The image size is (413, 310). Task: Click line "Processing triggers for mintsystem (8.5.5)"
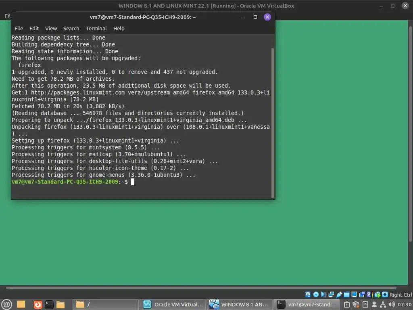(x=86, y=147)
